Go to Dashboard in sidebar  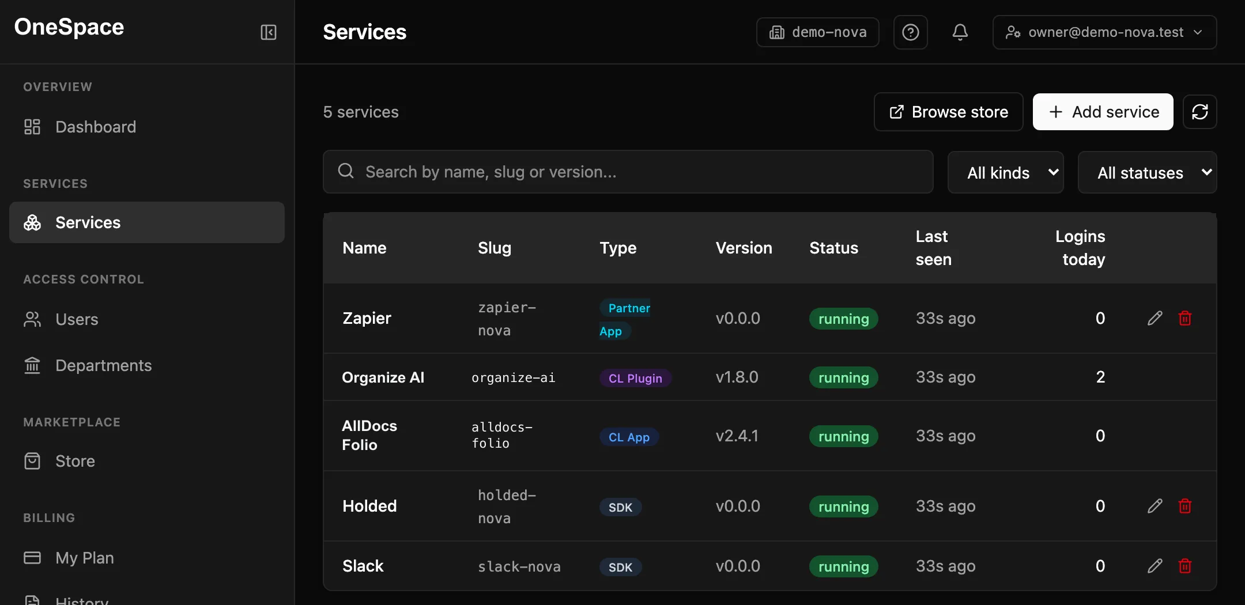click(x=147, y=127)
